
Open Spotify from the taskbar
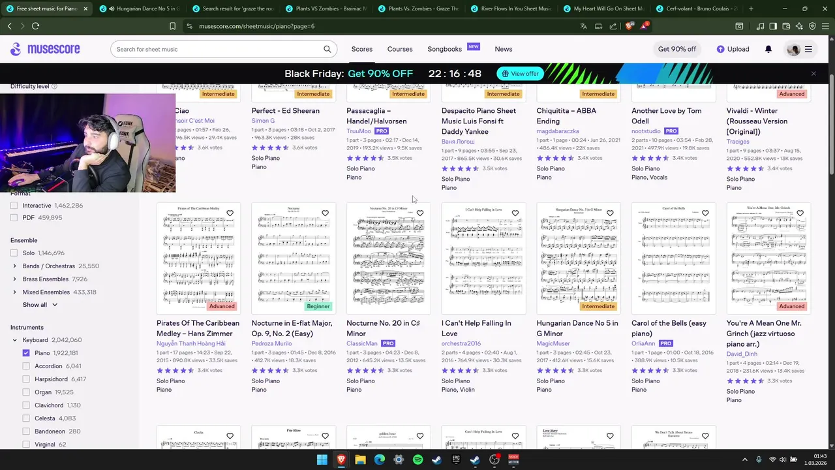click(417, 460)
